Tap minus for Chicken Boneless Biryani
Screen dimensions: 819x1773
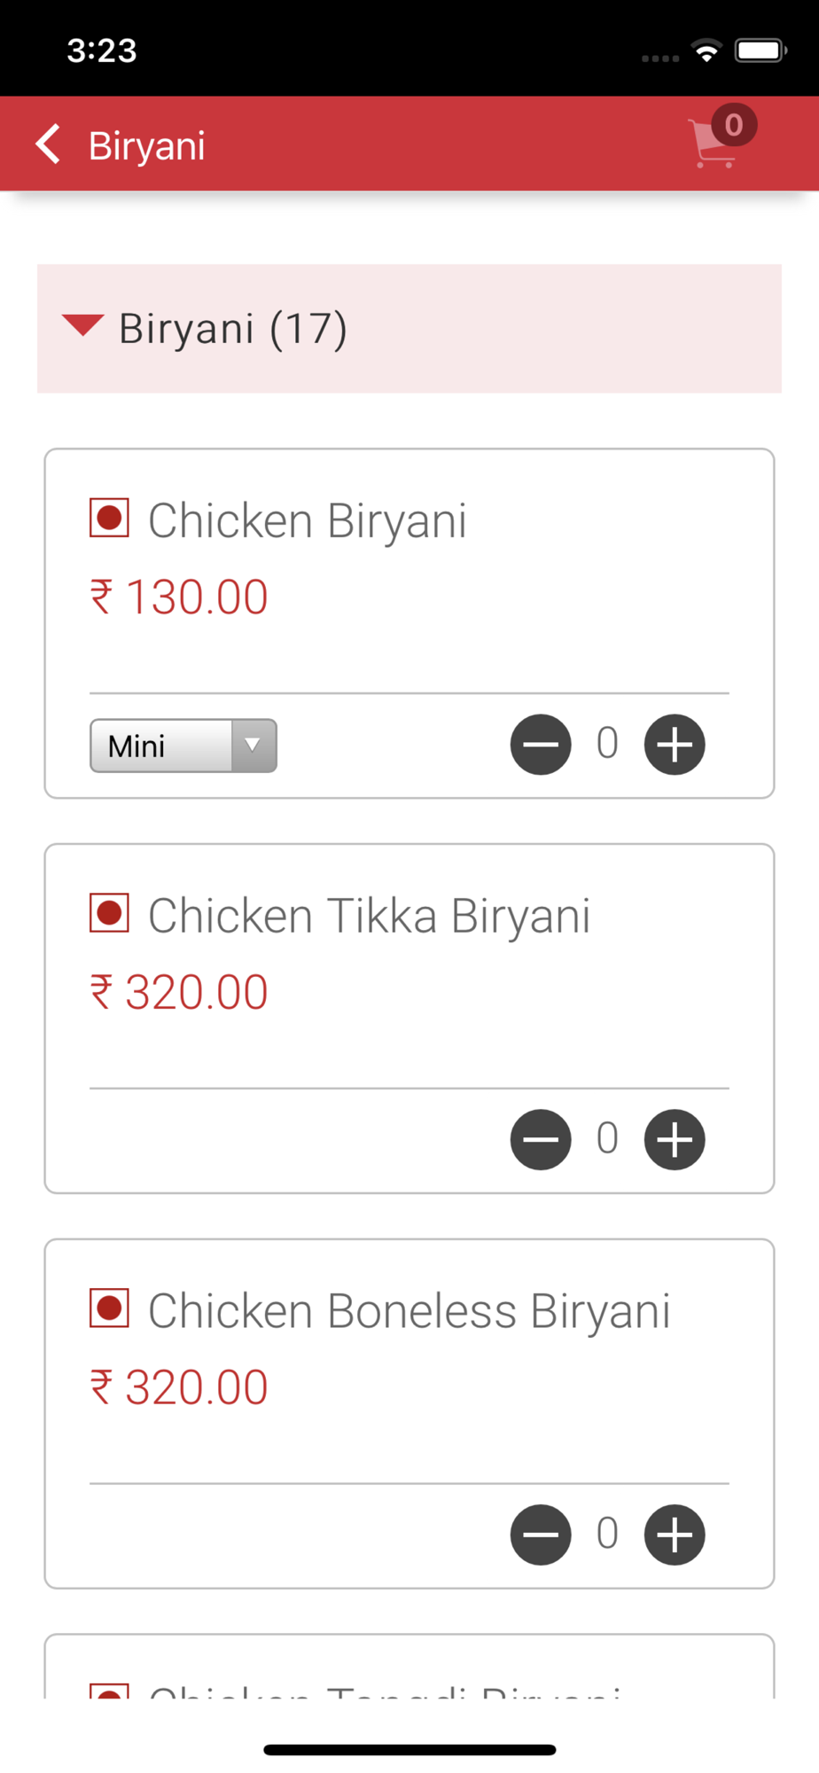click(541, 1535)
